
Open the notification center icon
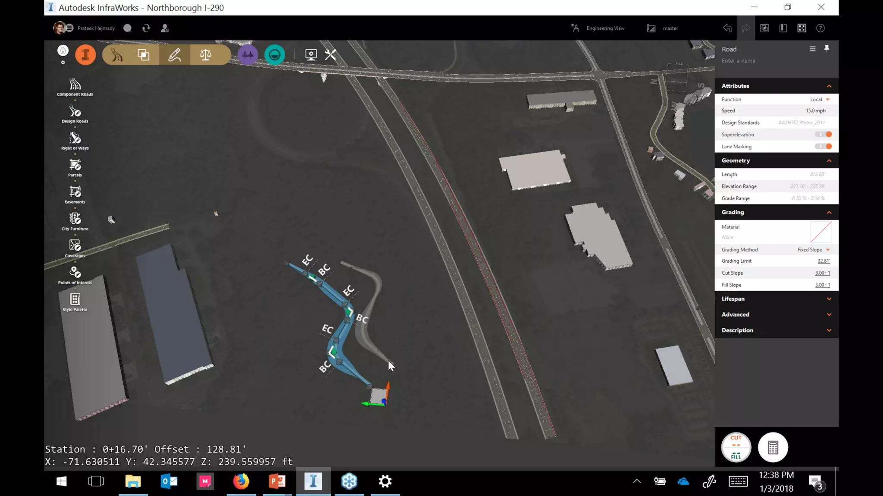816,481
